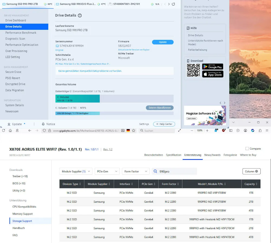Bookmark the page with the star icon
The height and width of the screenshot is (243, 271).
(134, 131)
